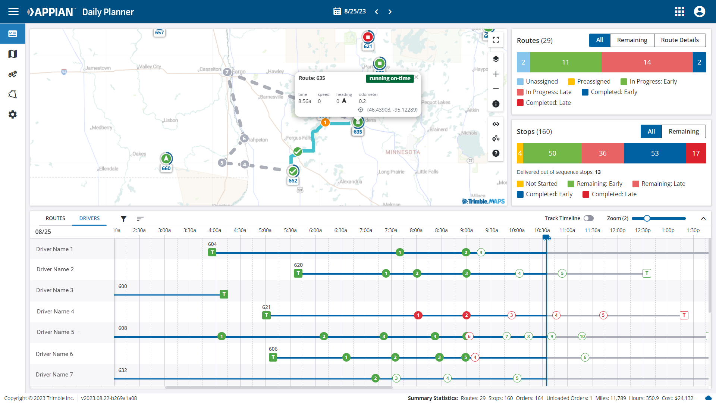Screen dimensions: 716x403
Task: Open the hamburger navigation menu
Action: (x=13, y=12)
